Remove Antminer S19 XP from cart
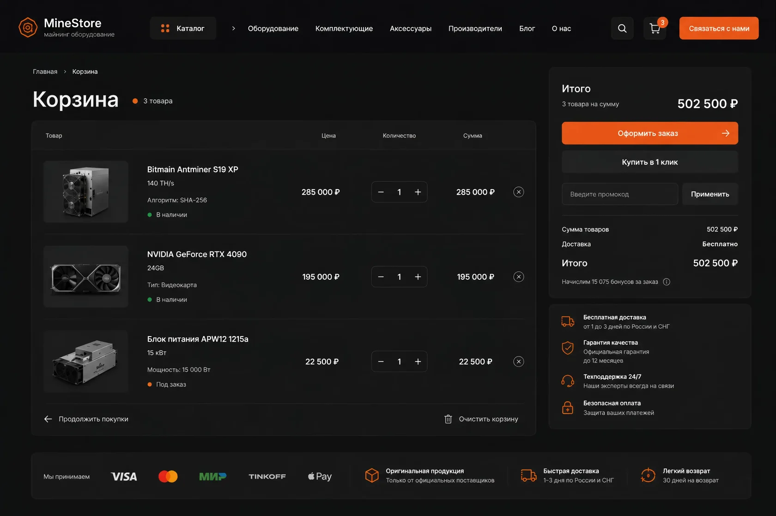The image size is (776, 516). [519, 192]
